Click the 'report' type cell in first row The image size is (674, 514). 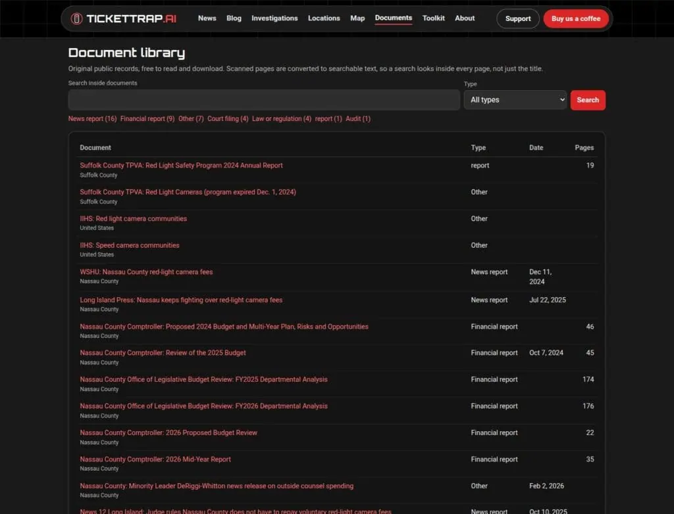[x=480, y=166]
